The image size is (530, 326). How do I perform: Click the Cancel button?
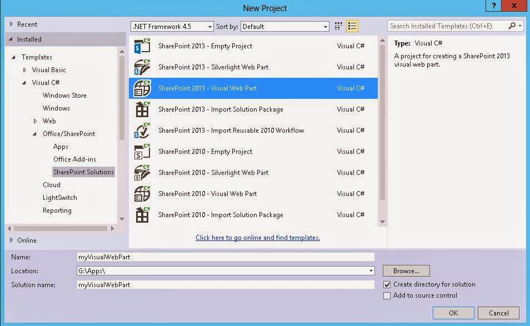pyautogui.click(x=498, y=313)
